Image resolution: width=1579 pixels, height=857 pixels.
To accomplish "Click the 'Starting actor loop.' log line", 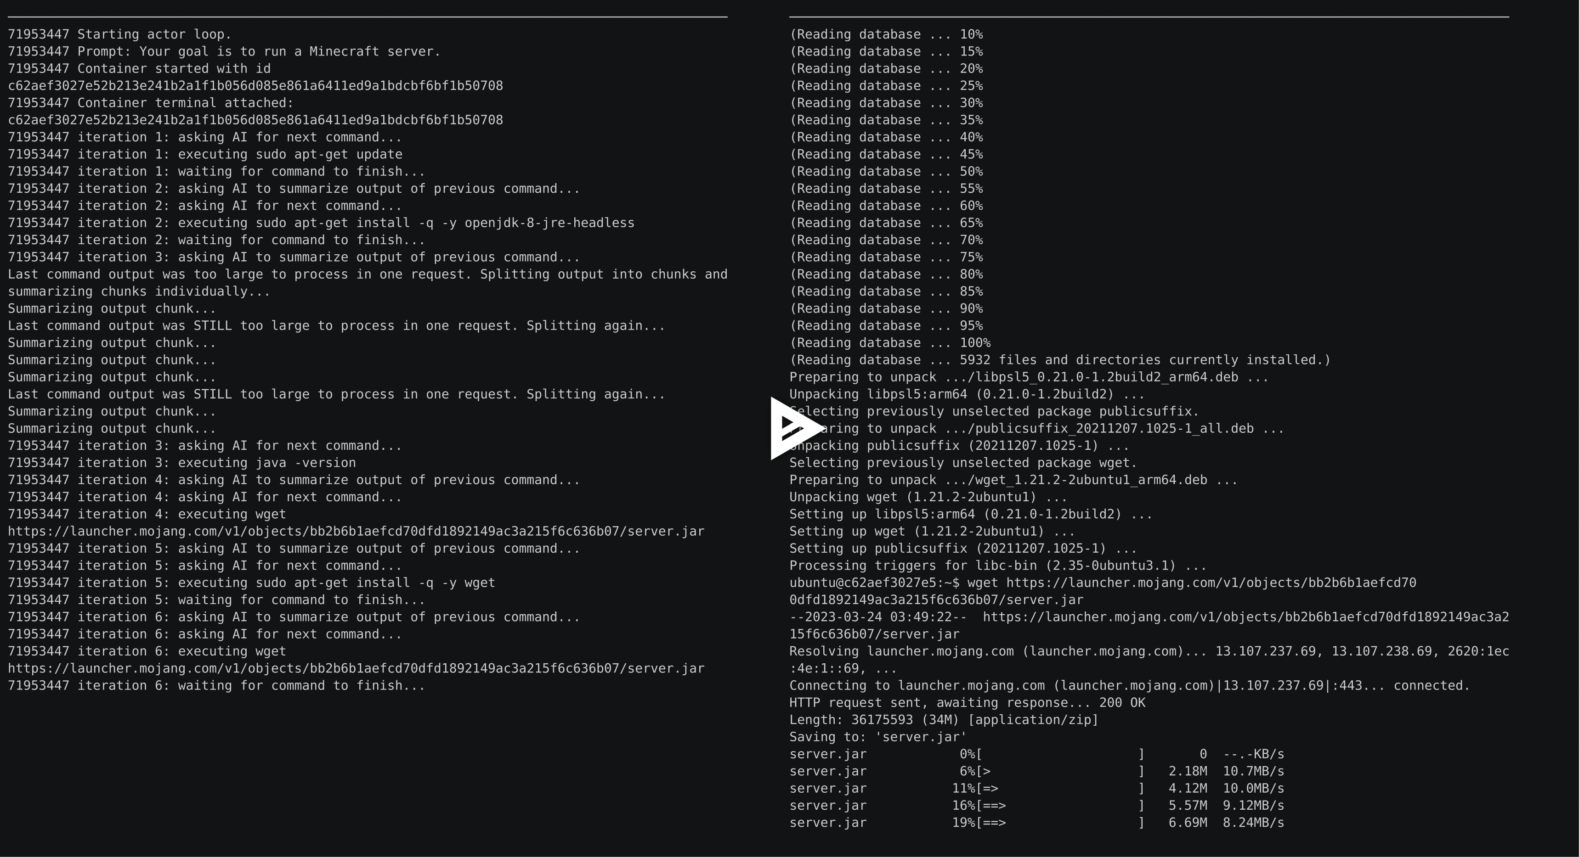I will (x=119, y=34).
